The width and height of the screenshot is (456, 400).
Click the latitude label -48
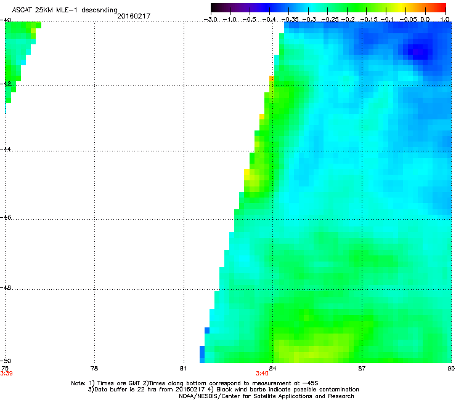click(6, 287)
